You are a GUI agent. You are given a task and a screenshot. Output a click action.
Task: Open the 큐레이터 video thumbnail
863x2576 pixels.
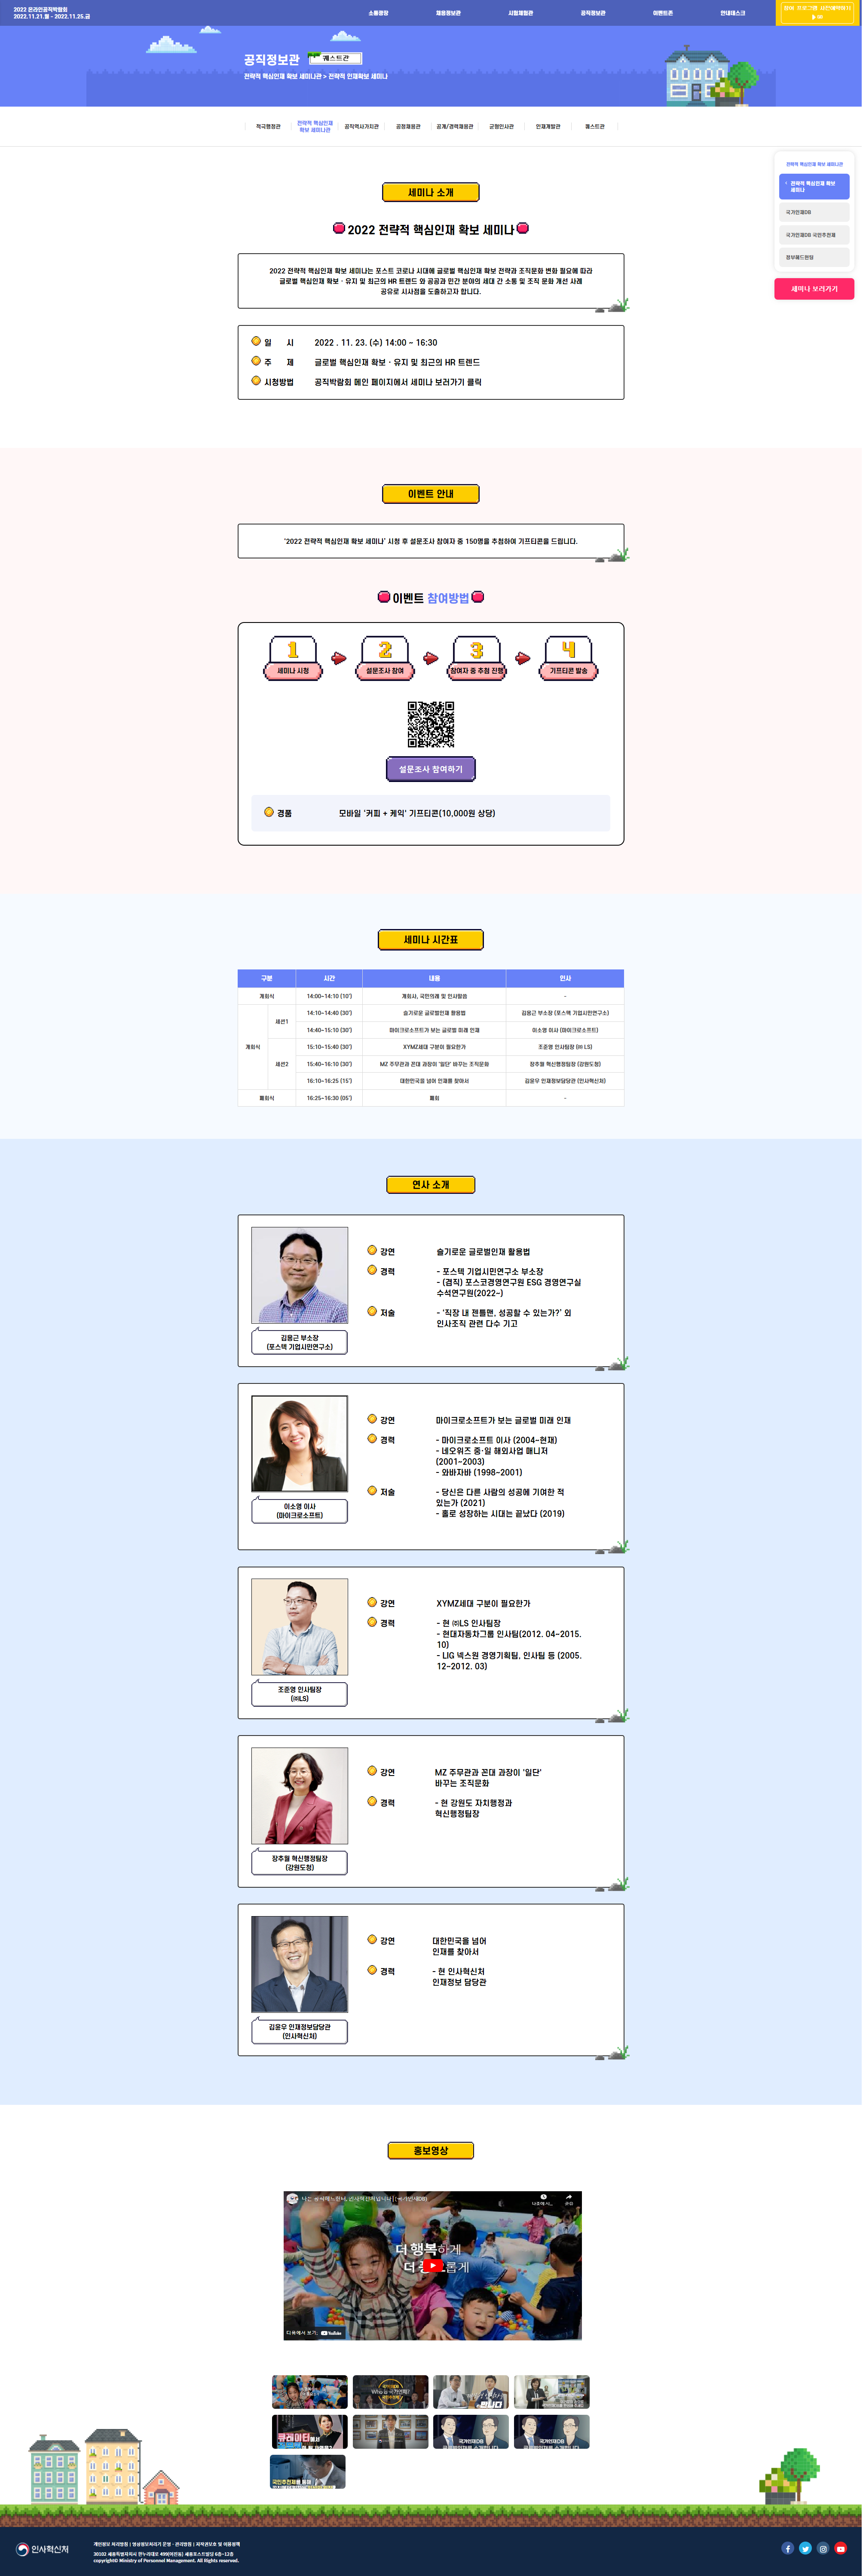pyautogui.click(x=310, y=2432)
